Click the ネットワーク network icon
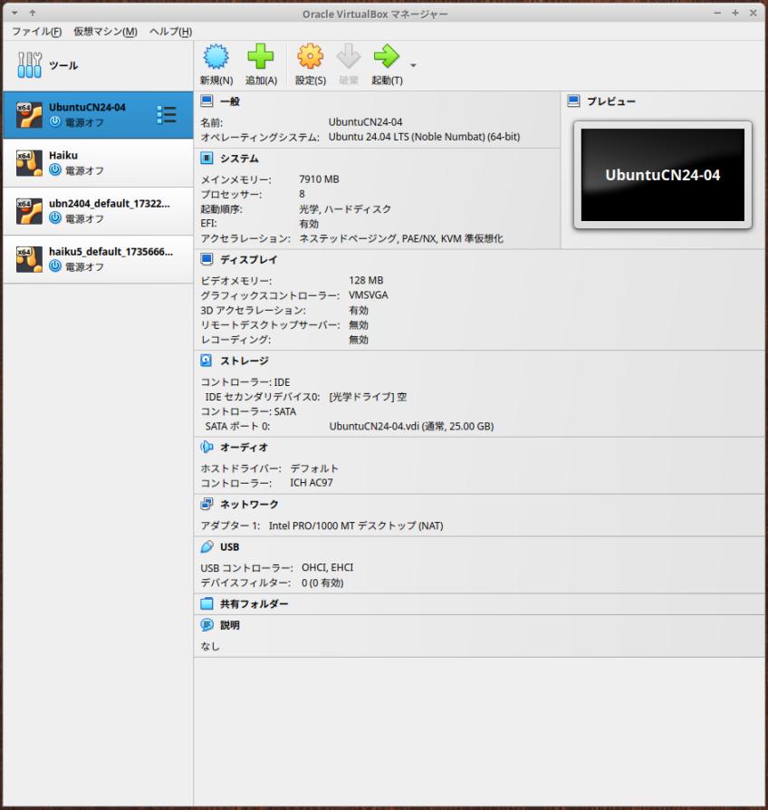Image resolution: width=768 pixels, height=810 pixels. coord(206,504)
